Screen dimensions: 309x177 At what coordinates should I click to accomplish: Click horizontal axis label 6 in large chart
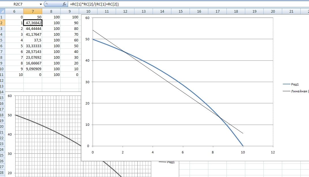[x=183, y=152]
